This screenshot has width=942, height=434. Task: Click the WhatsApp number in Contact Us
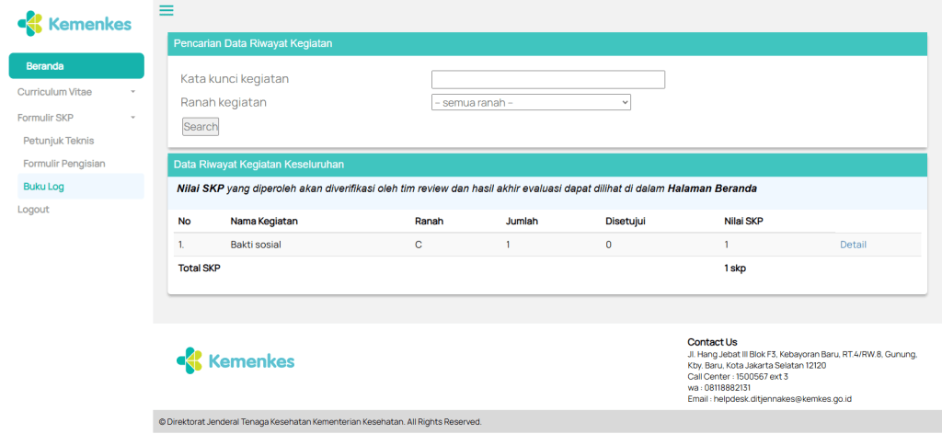(x=729, y=388)
